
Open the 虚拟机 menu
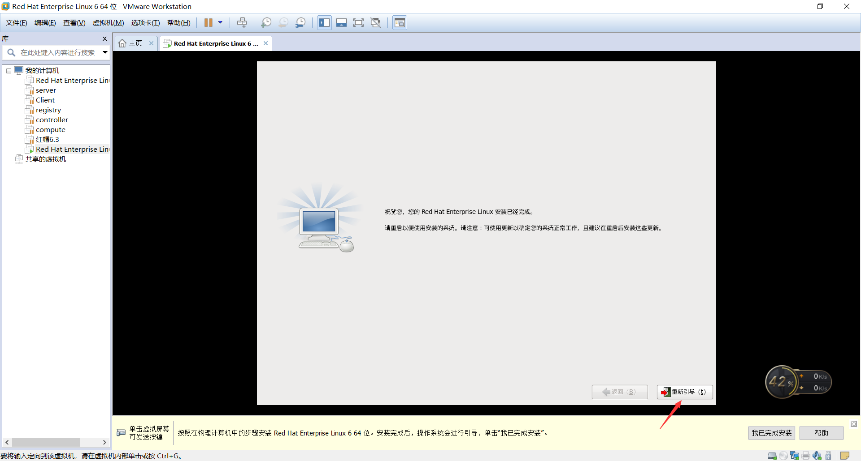[x=109, y=23]
